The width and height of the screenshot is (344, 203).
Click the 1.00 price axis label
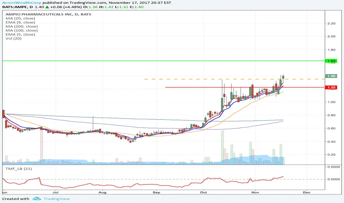tap(331, 102)
